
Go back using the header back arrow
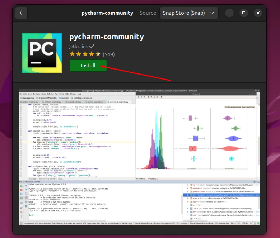(x=21, y=13)
